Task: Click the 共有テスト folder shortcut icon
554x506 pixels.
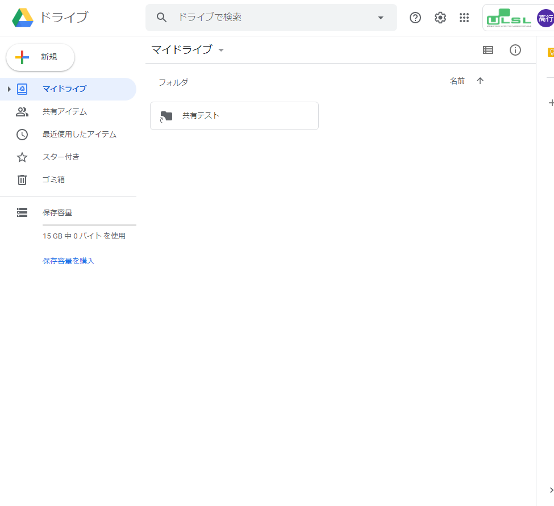Action: 166,116
